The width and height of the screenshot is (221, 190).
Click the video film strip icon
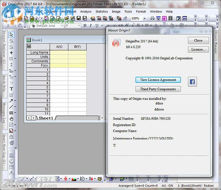[x=171, y=18]
